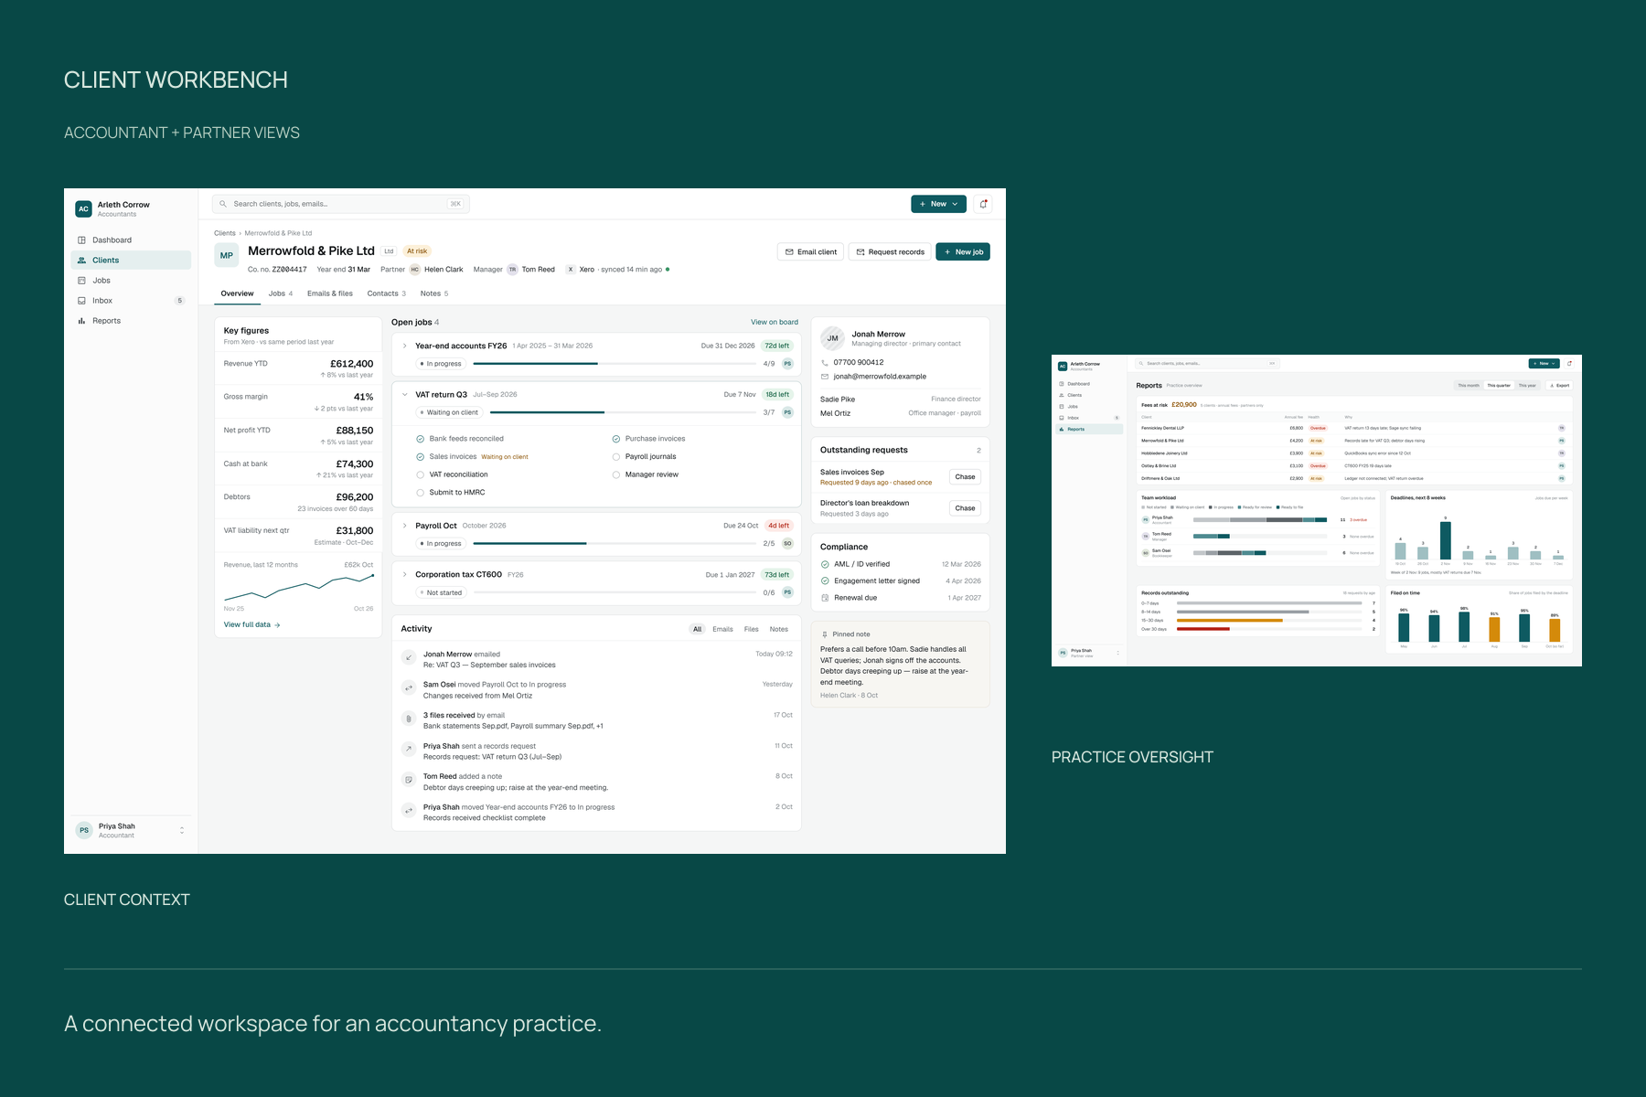Image resolution: width=1646 pixels, height=1097 pixels.
Task: Click Year-end accounts FY26 progress bar
Action: pos(615,364)
